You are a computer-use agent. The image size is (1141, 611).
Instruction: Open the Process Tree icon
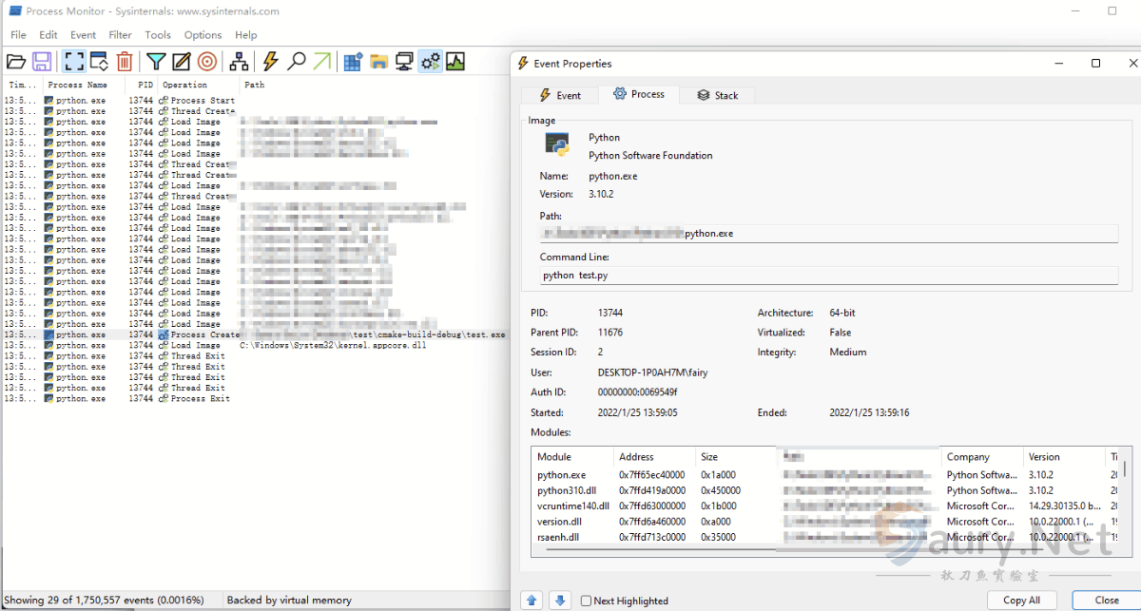coord(239,62)
